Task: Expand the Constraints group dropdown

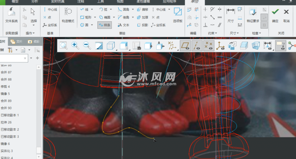Action: coord(213,33)
